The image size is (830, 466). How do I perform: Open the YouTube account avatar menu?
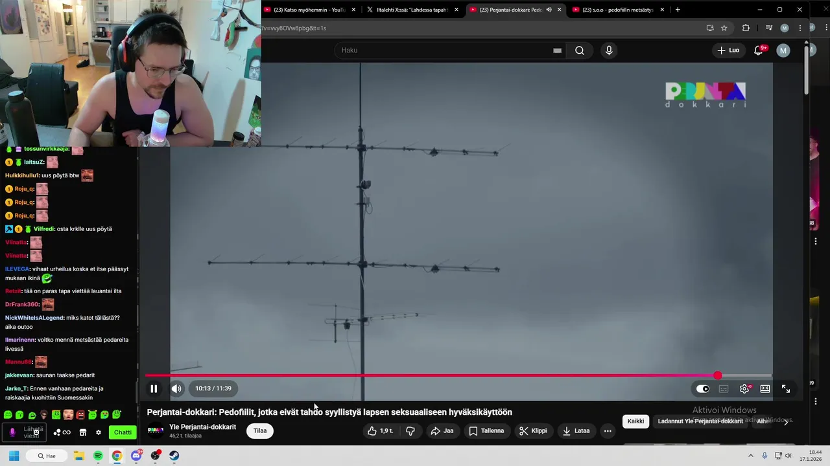[x=783, y=50]
